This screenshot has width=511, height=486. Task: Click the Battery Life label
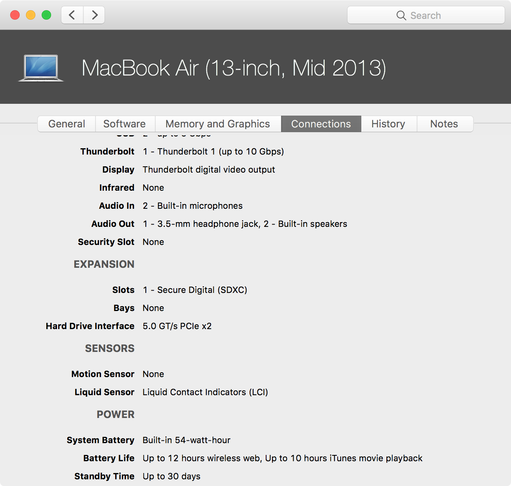(x=109, y=458)
